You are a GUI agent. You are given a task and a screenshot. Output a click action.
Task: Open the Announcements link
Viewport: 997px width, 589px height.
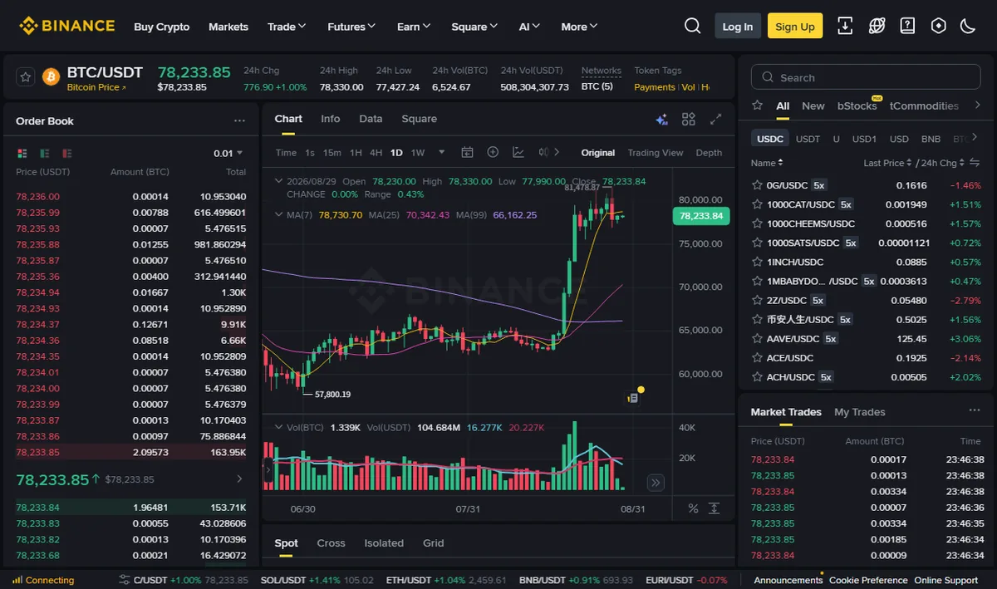click(x=788, y=580)
